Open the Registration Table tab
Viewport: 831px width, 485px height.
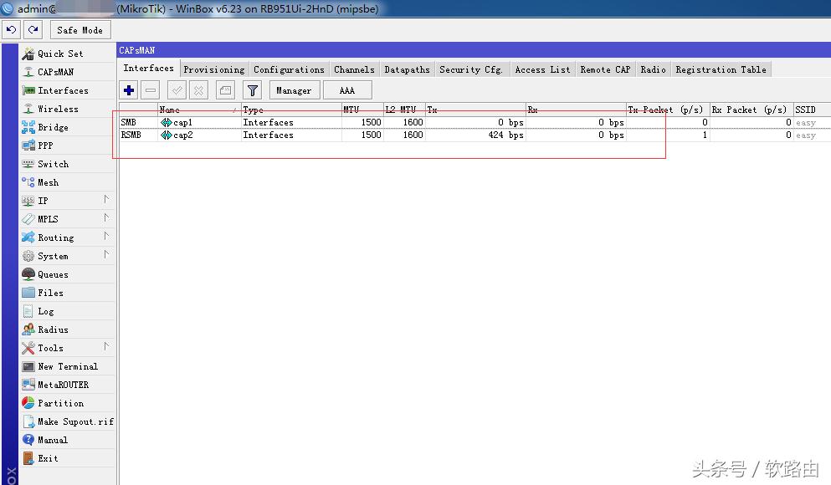pos(721,69)
